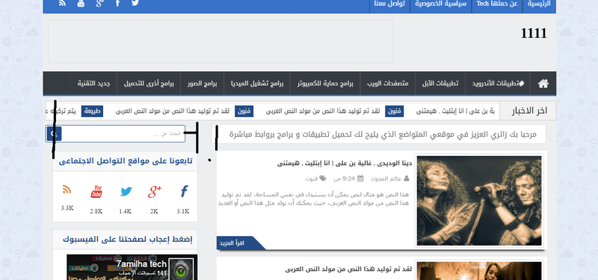
Task: Click Twitter follower icon showing 1.4K
Action: [x=126, y=192]
